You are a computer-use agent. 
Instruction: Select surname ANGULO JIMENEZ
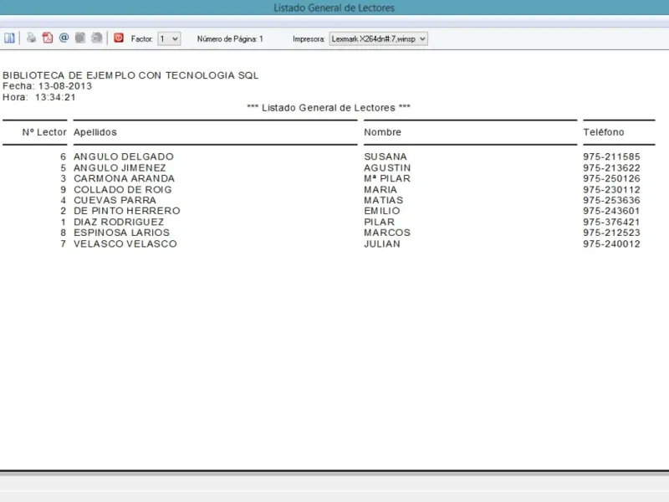[x=120, y=168]
